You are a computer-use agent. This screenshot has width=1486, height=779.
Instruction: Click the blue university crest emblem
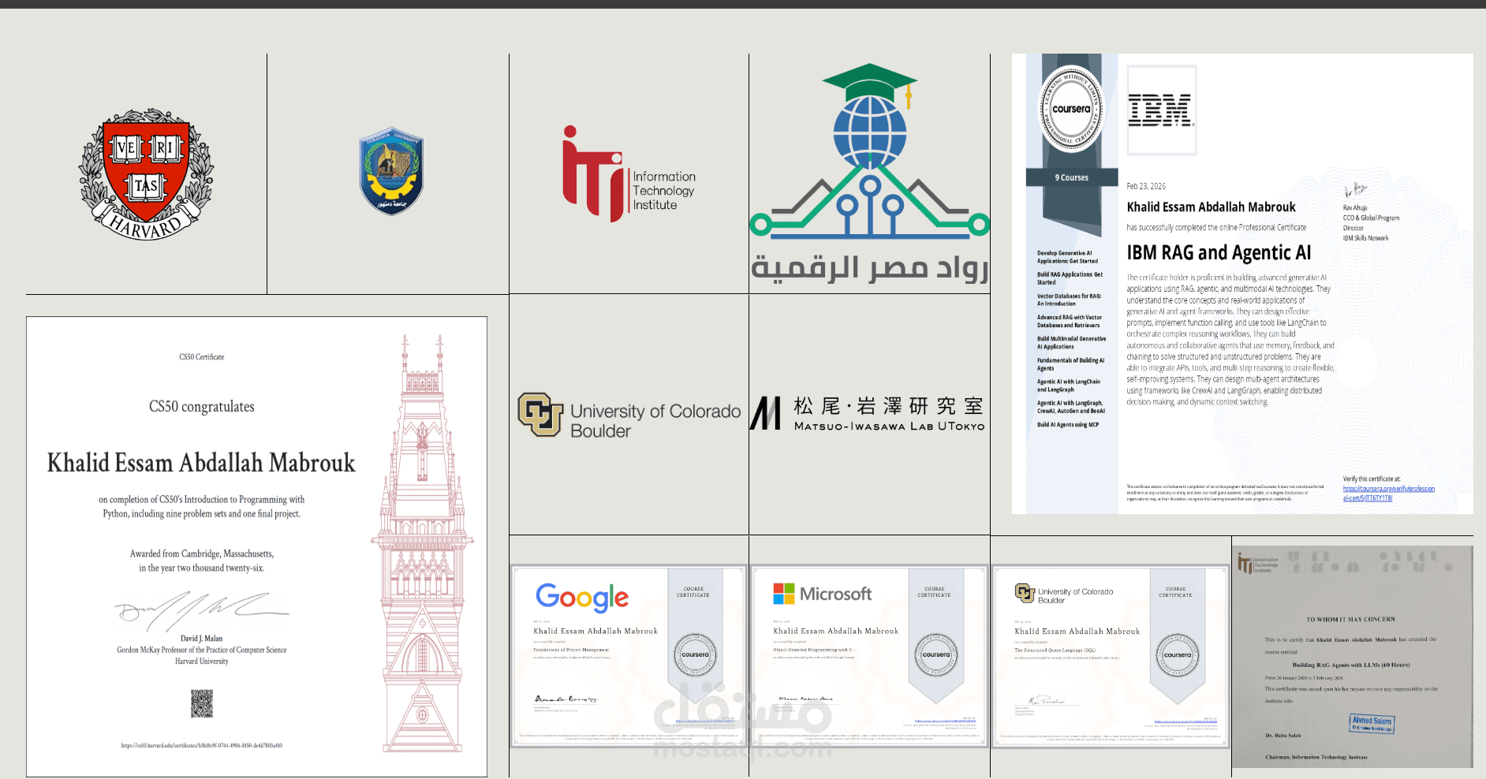click(x=391, y=172)
